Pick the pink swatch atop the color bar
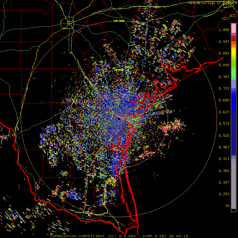Image resolution: width=238 pixels, height=238 pixels. [234, 28]
